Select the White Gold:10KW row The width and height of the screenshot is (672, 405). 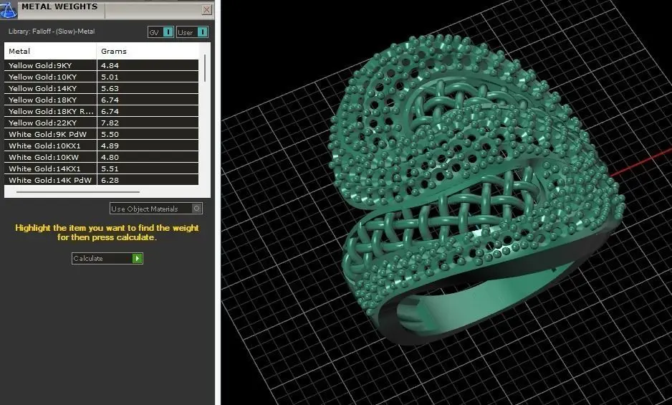(102, 157)
